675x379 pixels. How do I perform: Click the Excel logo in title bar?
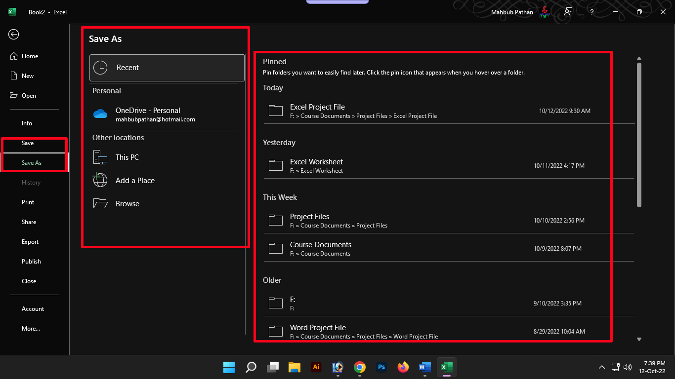pos(12,12)
